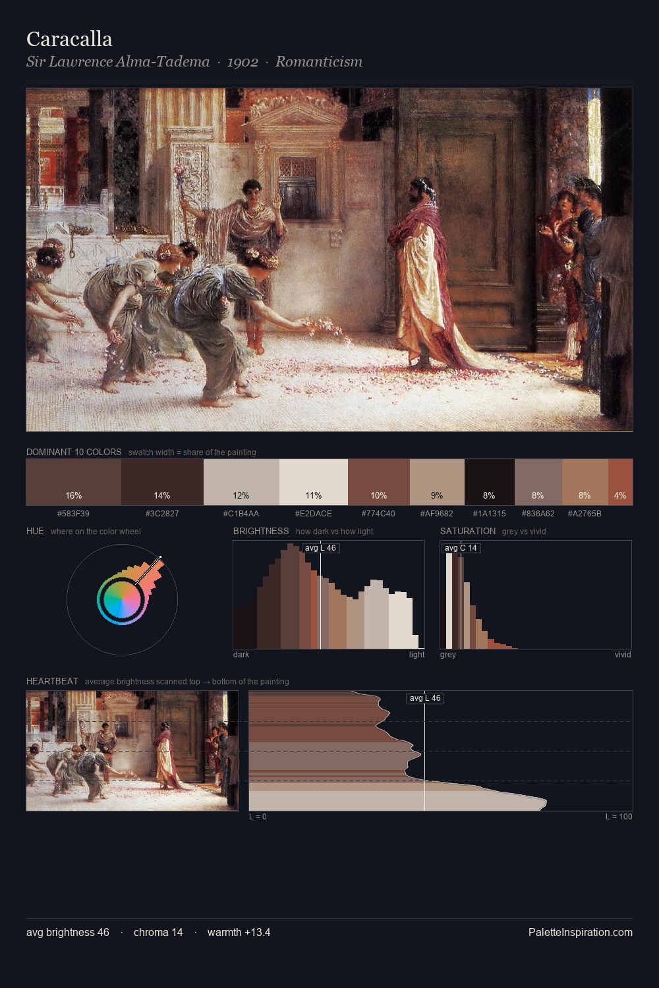Select the 4% rust color swatch
The height and width of the screenshot is (988, 659).
tap(620, 482)
